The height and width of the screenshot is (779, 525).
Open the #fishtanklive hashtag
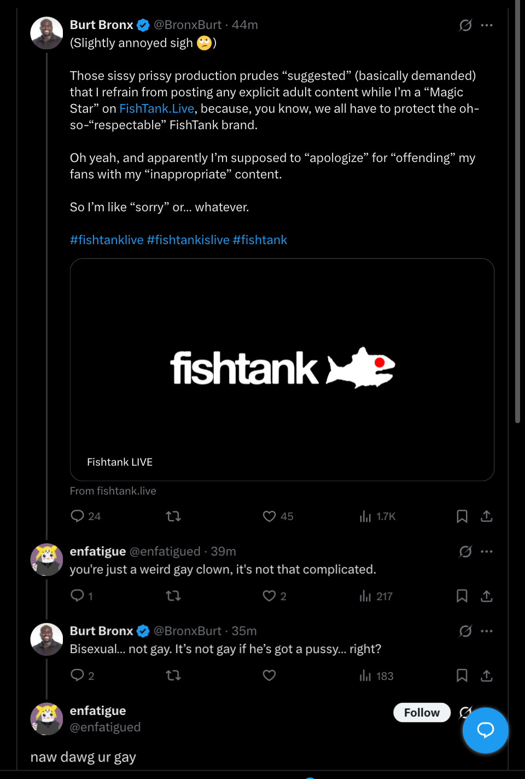(107, 240)
